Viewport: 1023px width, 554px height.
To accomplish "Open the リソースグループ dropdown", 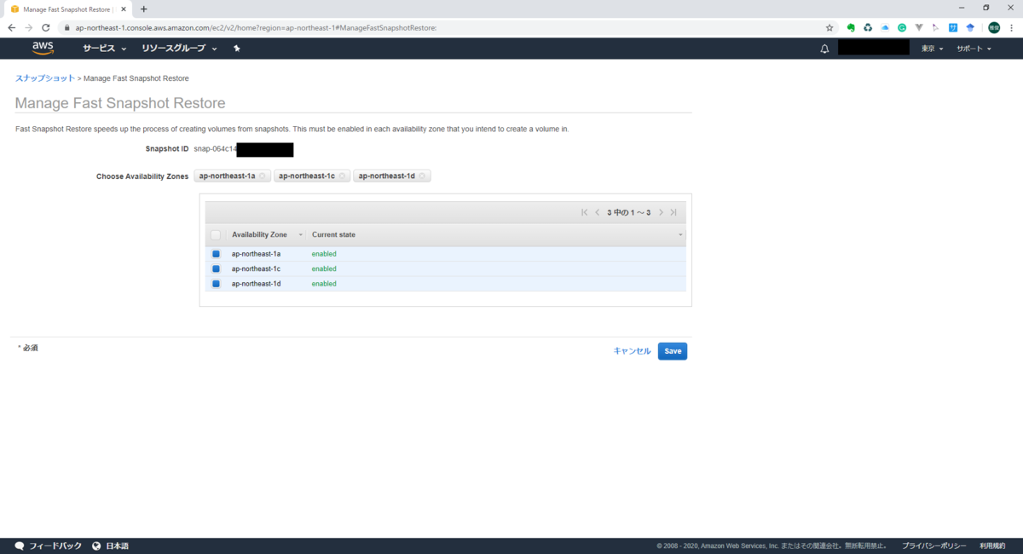I will [179, 49].
